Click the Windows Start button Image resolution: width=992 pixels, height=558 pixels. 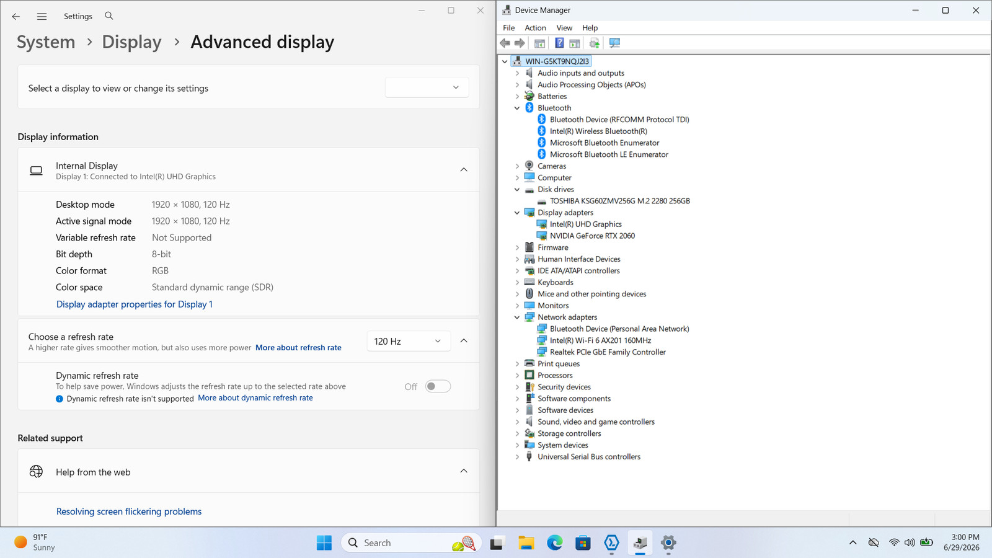pyautogui.click(x=324, y=543)
